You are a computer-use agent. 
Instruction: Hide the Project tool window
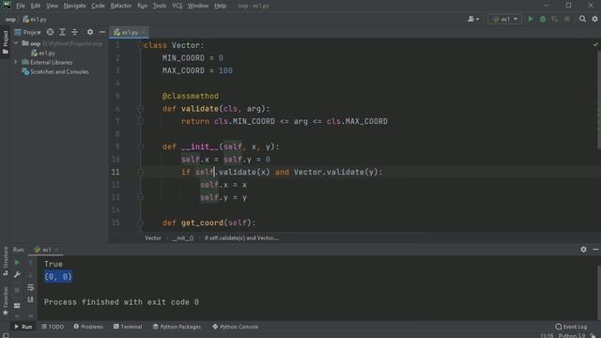click(x=102, y=32)
